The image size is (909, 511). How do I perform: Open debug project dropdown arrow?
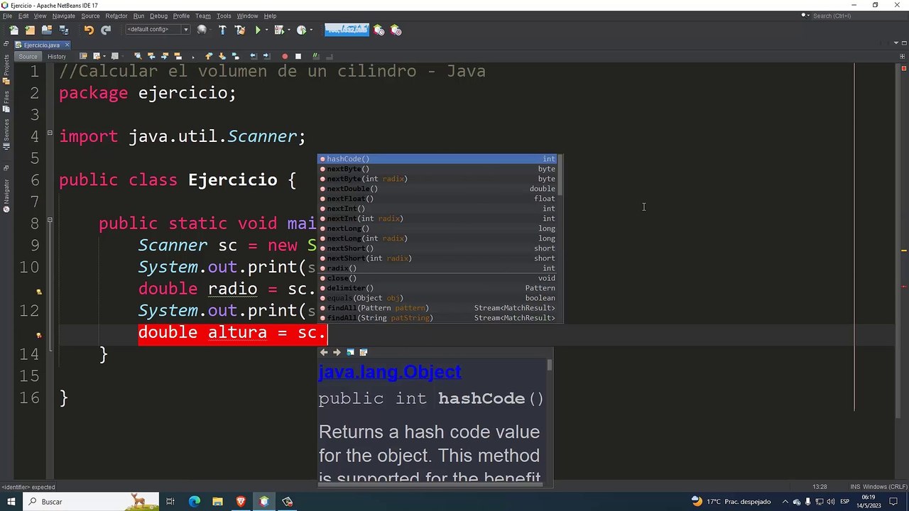[x=288, y=30]
